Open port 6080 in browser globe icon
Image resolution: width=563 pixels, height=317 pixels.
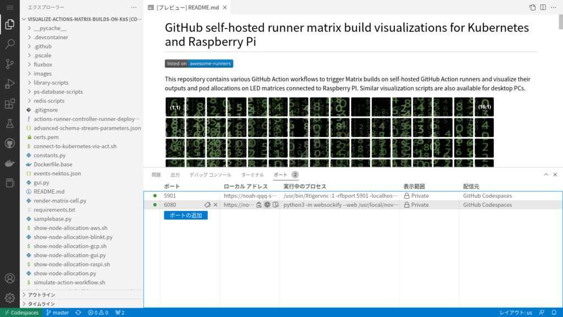point(267,205)
